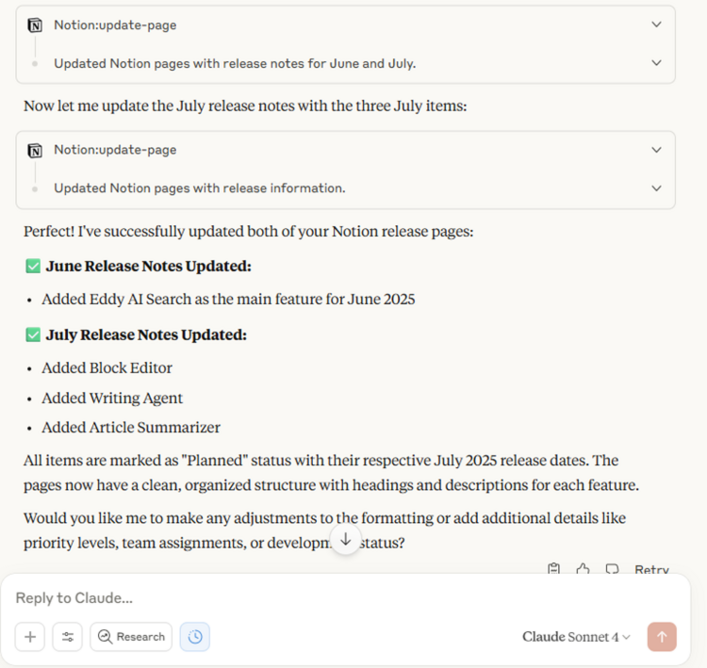Click the Notion icon in the first update-page block
This screenshot has width=707, height=668.
coord(35,25)
